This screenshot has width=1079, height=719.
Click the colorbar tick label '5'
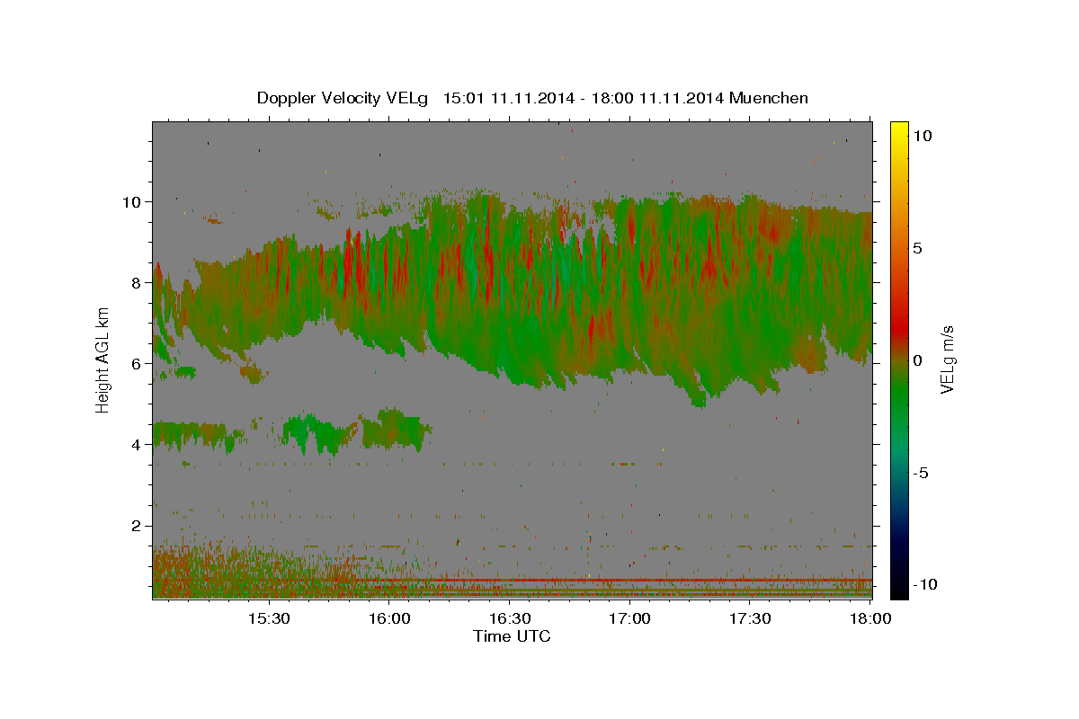[x=918, y=248]
